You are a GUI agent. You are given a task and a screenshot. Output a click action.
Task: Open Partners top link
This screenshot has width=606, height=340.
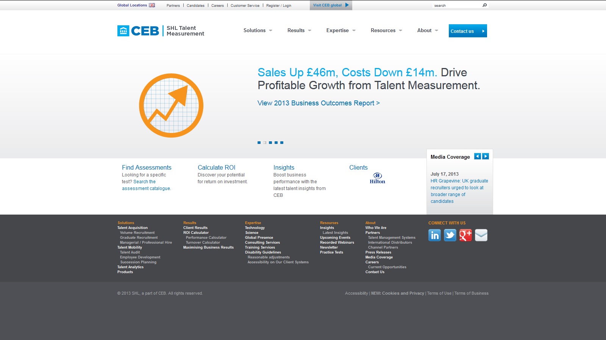point(173,6)
